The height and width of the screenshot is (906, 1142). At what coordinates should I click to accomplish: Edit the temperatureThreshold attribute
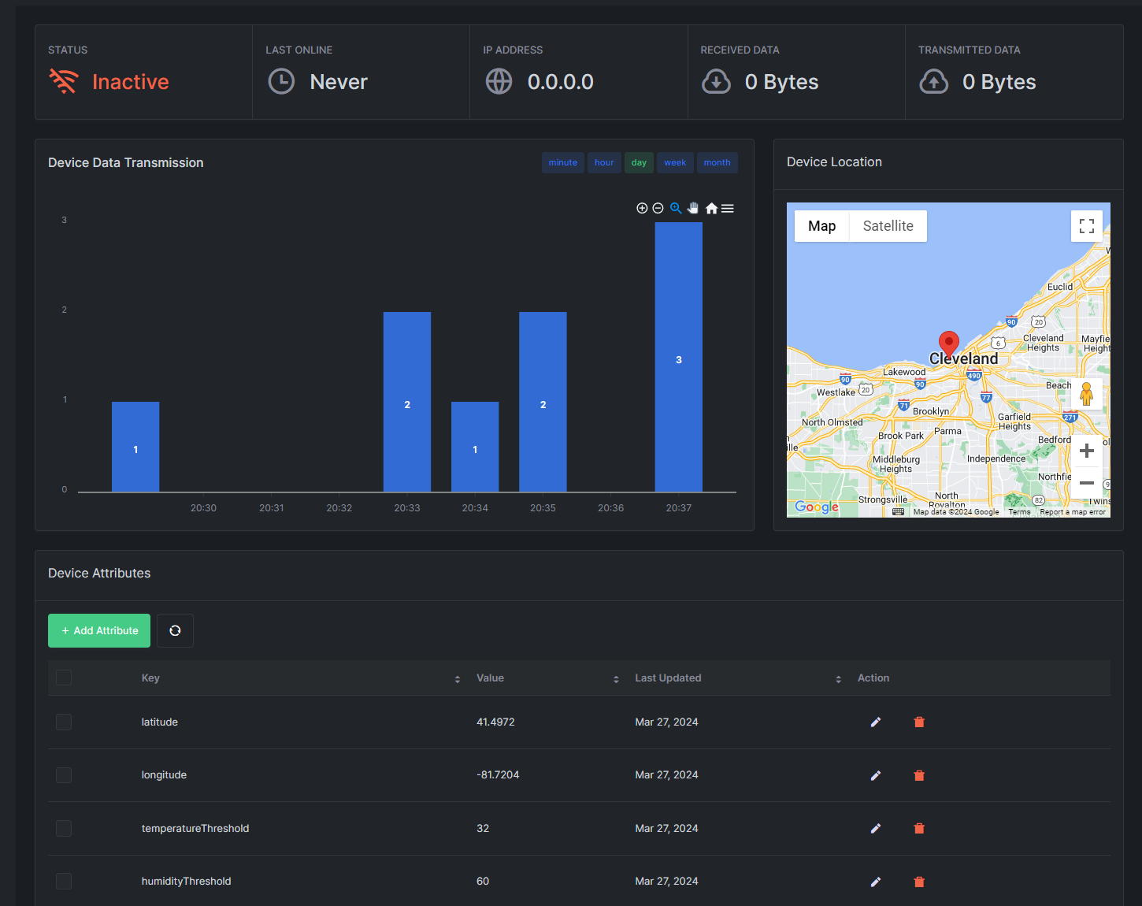[875, 829]
